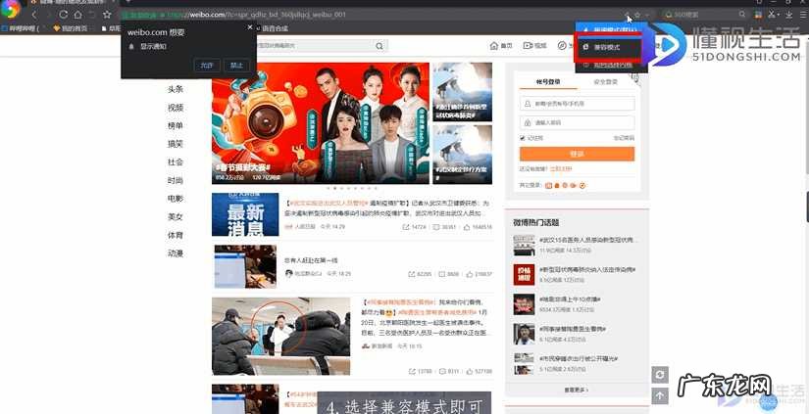This screenshot has height=414, width=809.
Task: Open the lower small banner thumbnail
Action: tap(462, 155)
